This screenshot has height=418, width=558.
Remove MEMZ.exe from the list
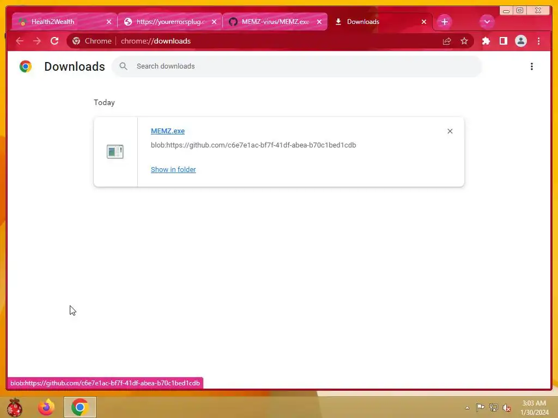(450, 131)
